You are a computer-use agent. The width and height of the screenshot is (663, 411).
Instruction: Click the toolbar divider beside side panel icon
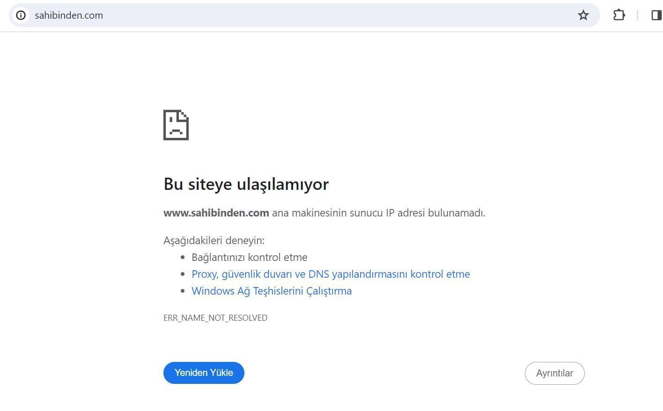(x=637, y=15)
